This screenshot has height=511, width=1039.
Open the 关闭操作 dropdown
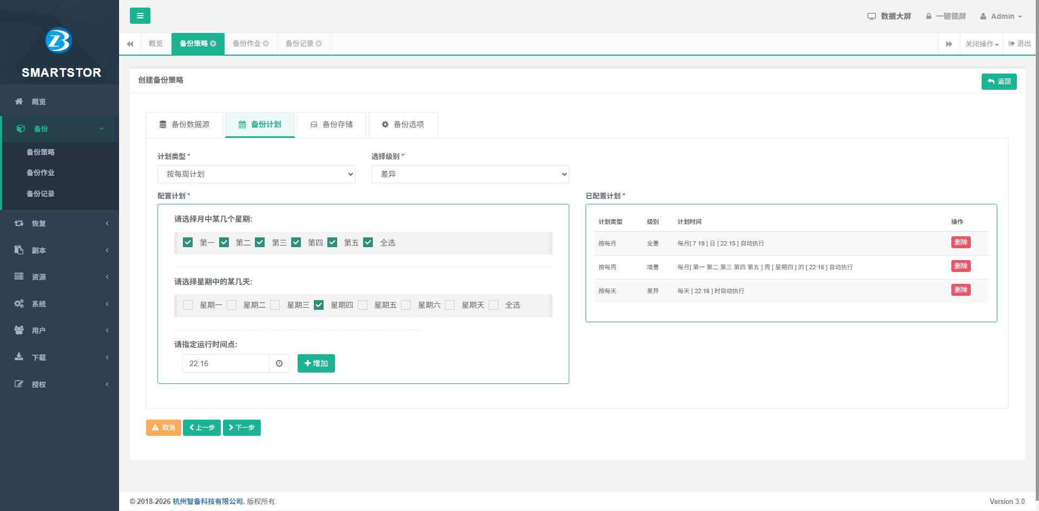[982, 44]
